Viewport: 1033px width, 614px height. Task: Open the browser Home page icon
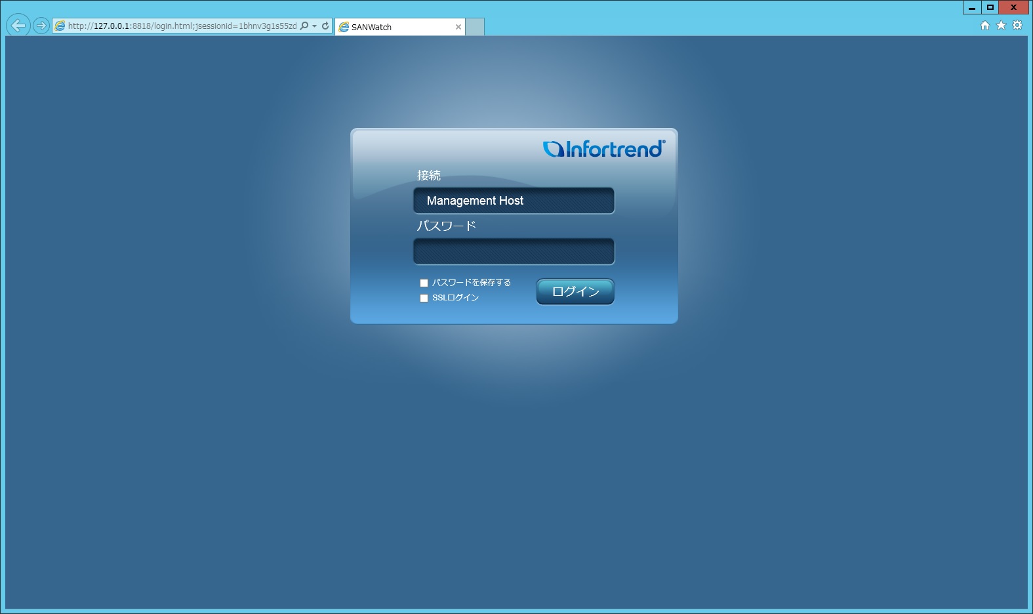(x=984, y=26)
